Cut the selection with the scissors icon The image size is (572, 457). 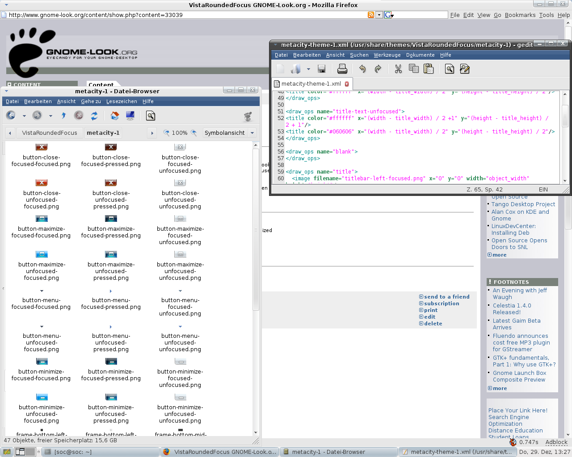(x=398, y=69)
